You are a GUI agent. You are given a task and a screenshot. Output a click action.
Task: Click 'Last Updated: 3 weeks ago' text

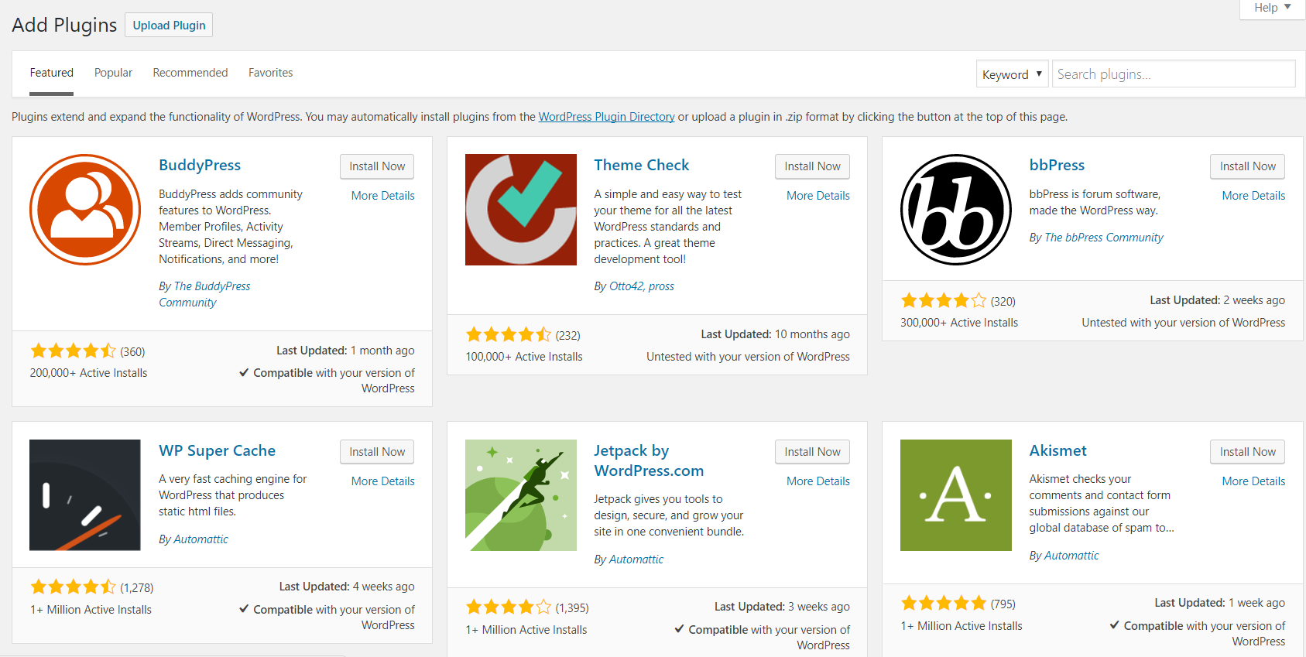782,607
